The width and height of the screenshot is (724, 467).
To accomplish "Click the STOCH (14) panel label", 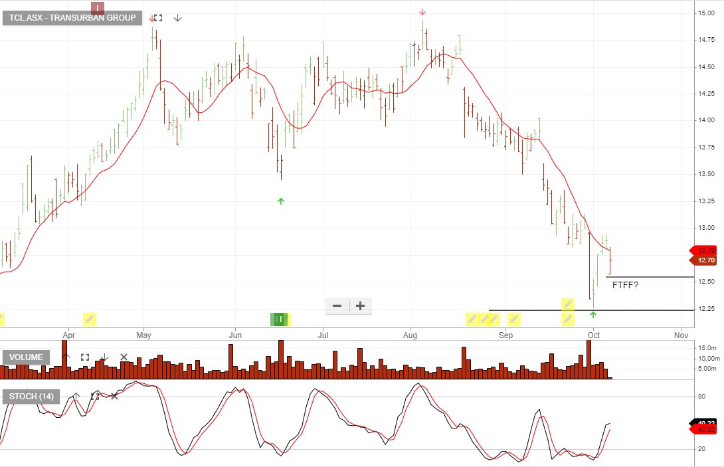I will pyautogui.click(x=31, y=397).
